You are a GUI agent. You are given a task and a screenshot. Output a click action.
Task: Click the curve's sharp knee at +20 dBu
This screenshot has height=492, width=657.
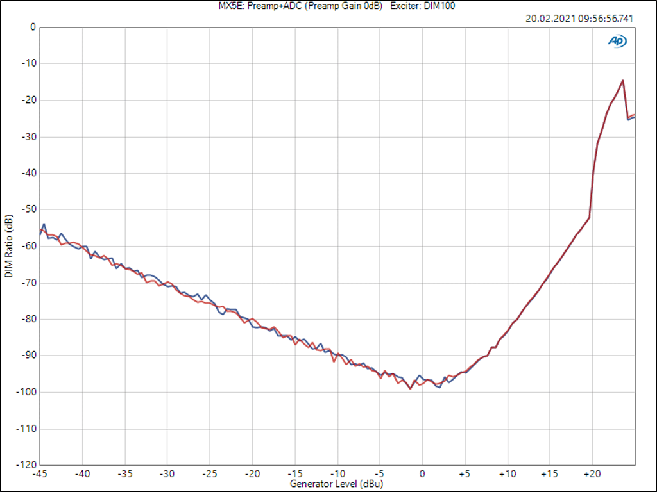pos(589,217)
